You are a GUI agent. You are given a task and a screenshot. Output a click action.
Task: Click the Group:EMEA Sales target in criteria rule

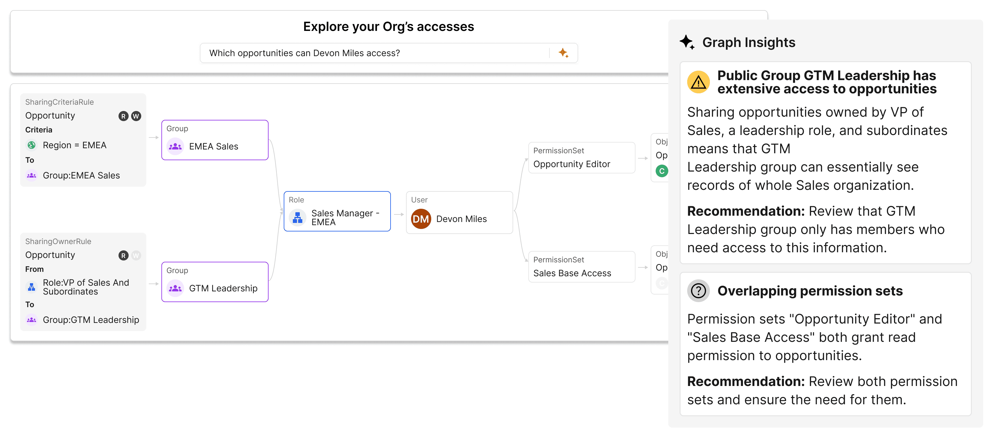click(x=81, y=176)
